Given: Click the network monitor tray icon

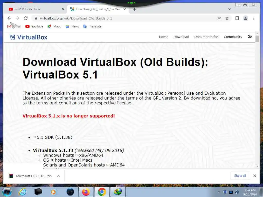Looking at the screenshot, I should pos(231,192).
